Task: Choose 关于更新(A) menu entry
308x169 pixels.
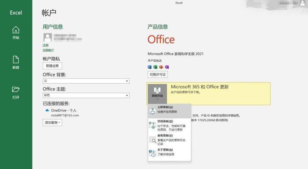Action: 170,153
